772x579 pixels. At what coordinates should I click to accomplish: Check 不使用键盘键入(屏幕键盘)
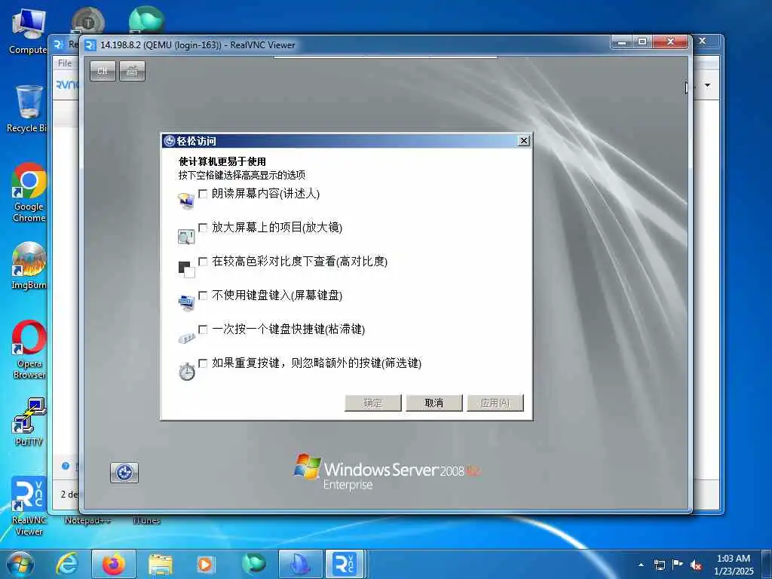coord(202,296)
